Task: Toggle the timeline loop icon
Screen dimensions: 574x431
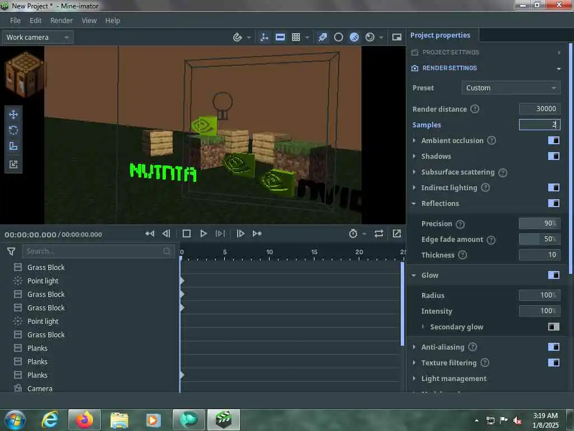Action: coord(379,233)
